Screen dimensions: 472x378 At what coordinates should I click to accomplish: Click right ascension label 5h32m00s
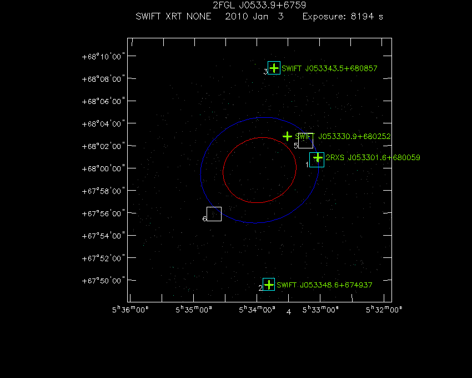point(384,310)
